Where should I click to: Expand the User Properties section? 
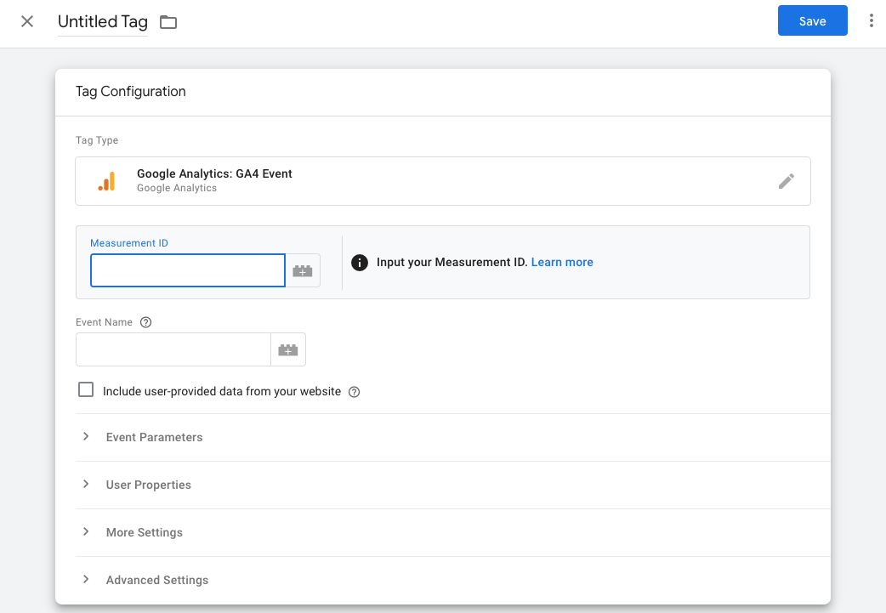click(452, 485)
